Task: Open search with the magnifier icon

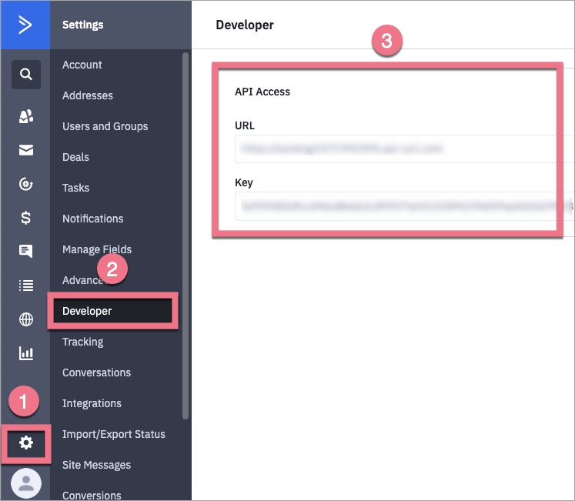Action: pos(25,75)
